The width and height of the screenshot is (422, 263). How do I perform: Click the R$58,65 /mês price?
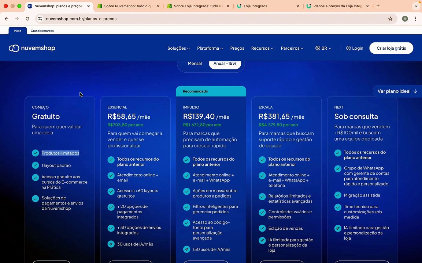point(129,117)
